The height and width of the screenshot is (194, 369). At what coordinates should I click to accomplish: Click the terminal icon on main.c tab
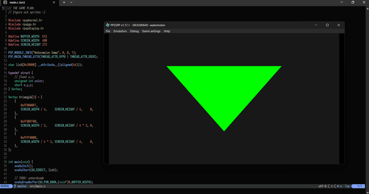[x=5, y=2]
